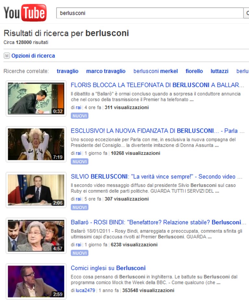Open rai channel under Rosi Bindi video

78,245
